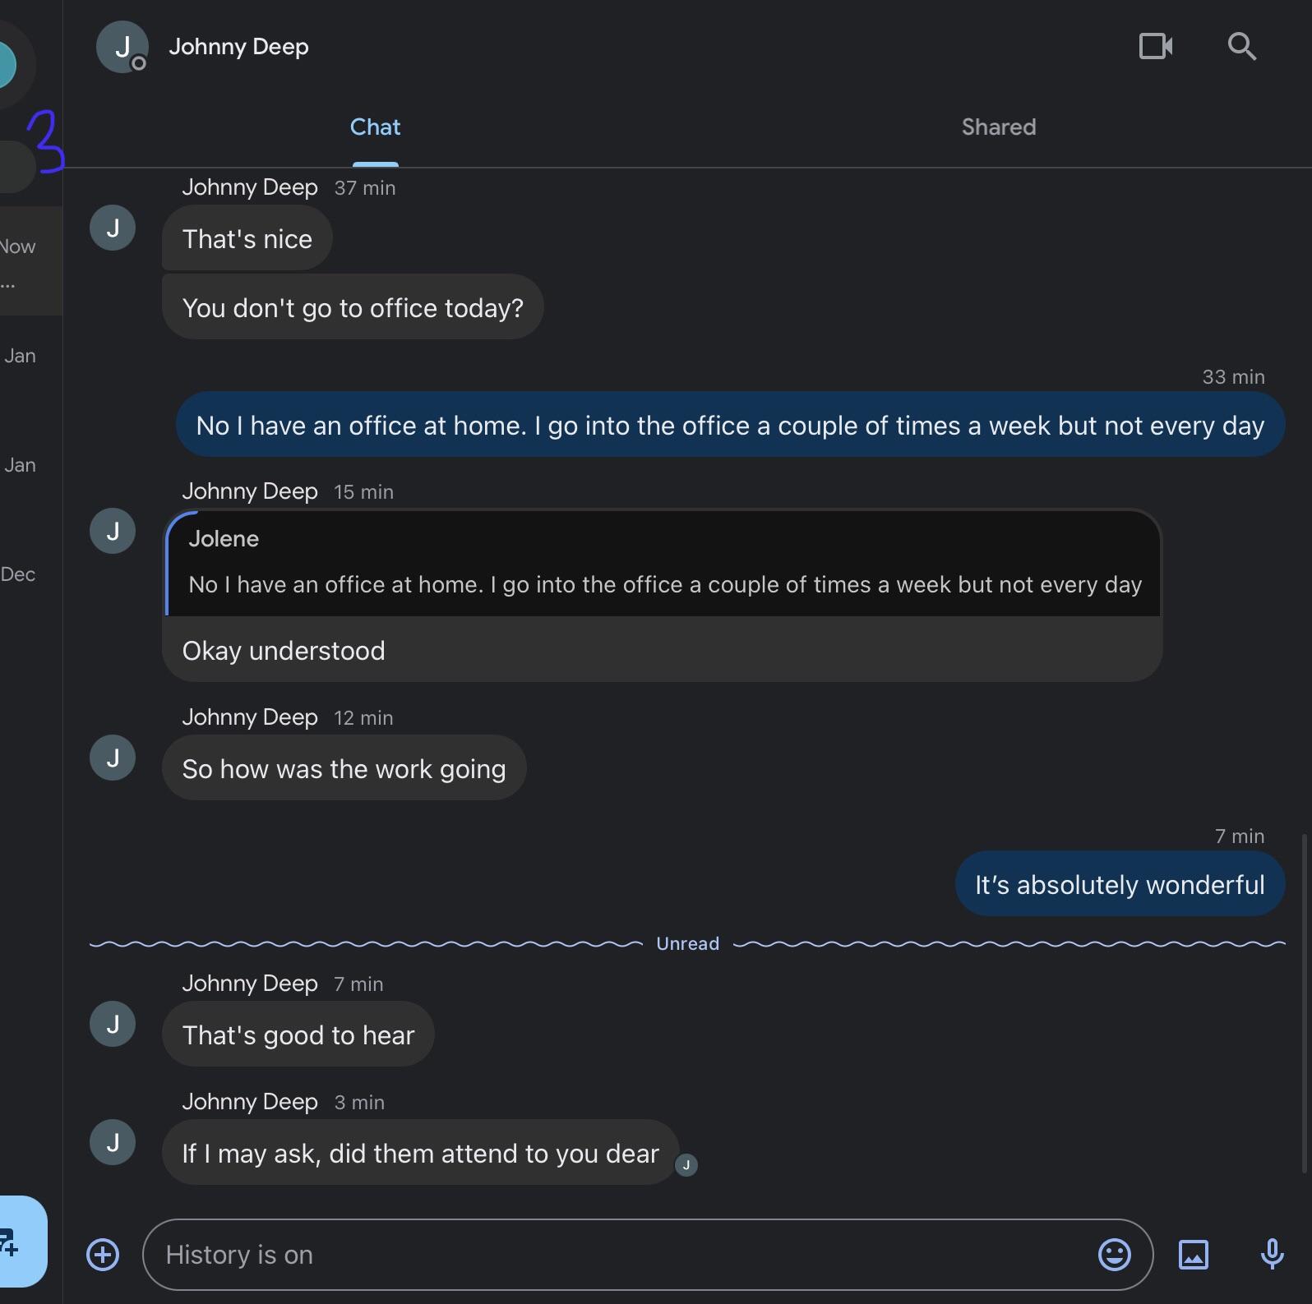The image size is (1312, 1304).
Task: Start a video call with Johnny Deep
Action: 1155,47
